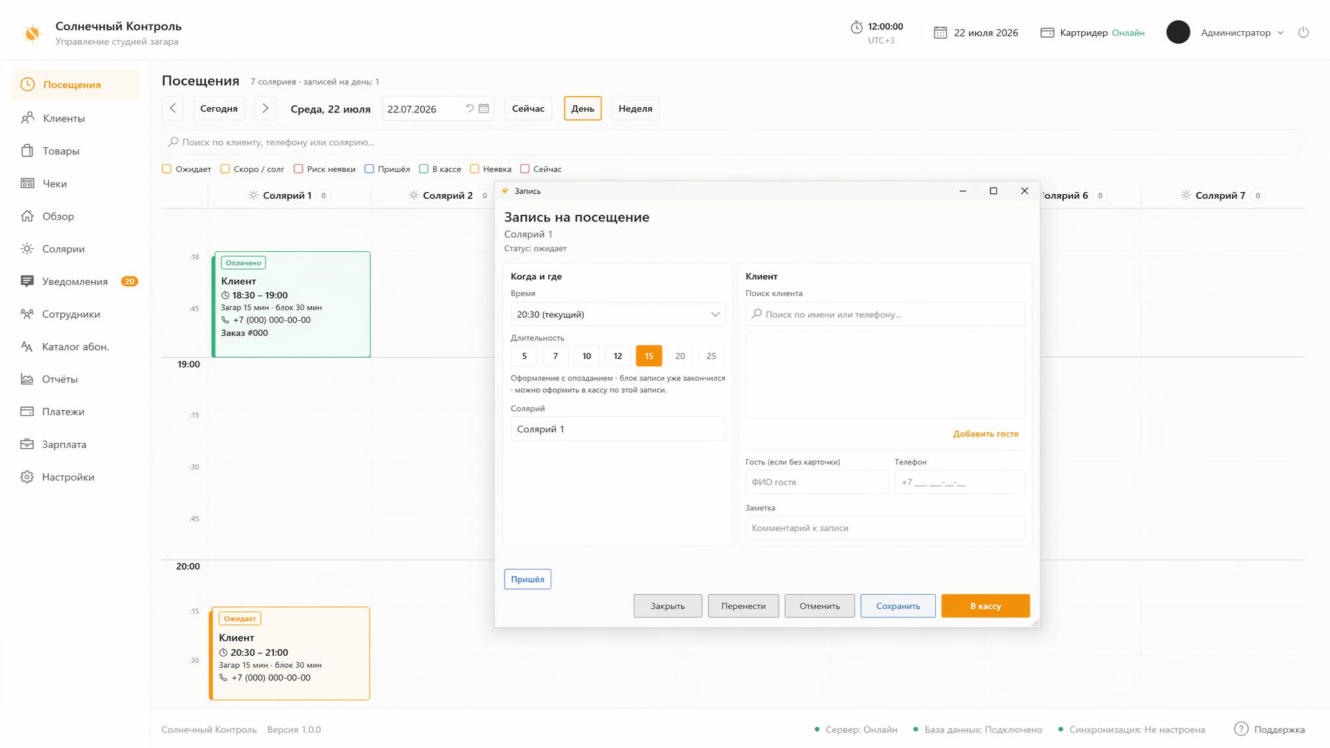Toggle the Риск неявки filter checkbox
1330x748 pixels.
coord(299,169)
